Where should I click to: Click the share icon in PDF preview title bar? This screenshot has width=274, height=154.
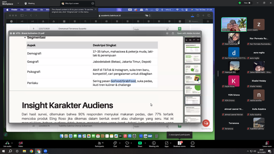coord(173,33)
